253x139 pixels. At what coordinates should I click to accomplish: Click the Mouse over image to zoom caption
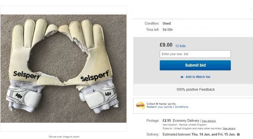pyautogui.click(x=64, y=137)
